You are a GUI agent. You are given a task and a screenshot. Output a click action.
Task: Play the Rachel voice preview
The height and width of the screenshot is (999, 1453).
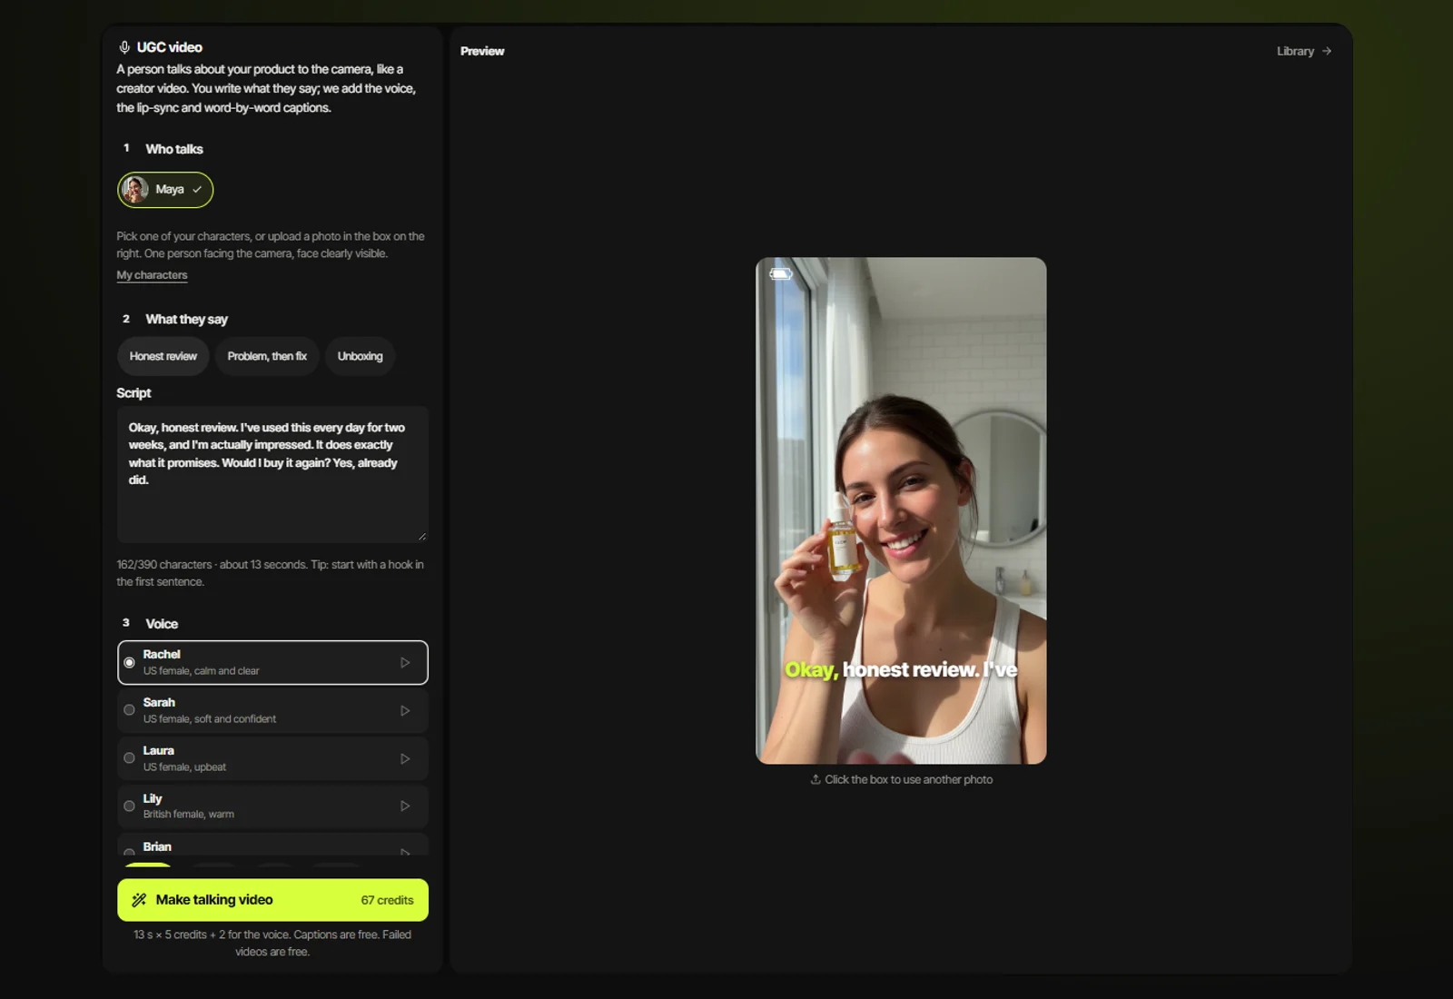(x=405, y=663)
